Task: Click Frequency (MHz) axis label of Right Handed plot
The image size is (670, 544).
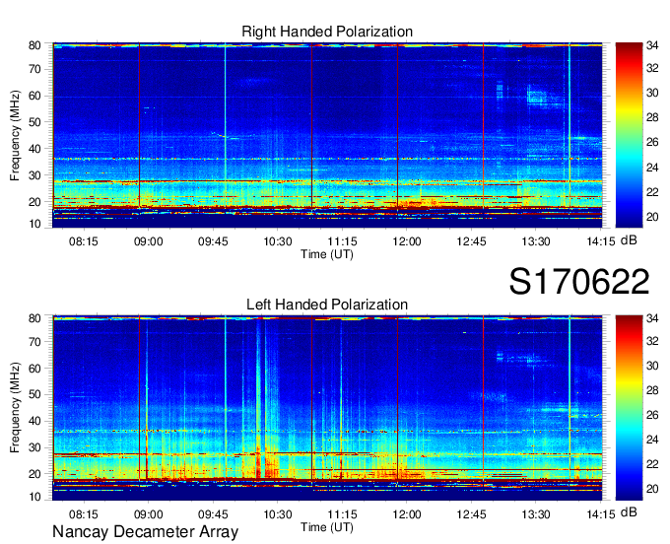Action: pos(15,135)
